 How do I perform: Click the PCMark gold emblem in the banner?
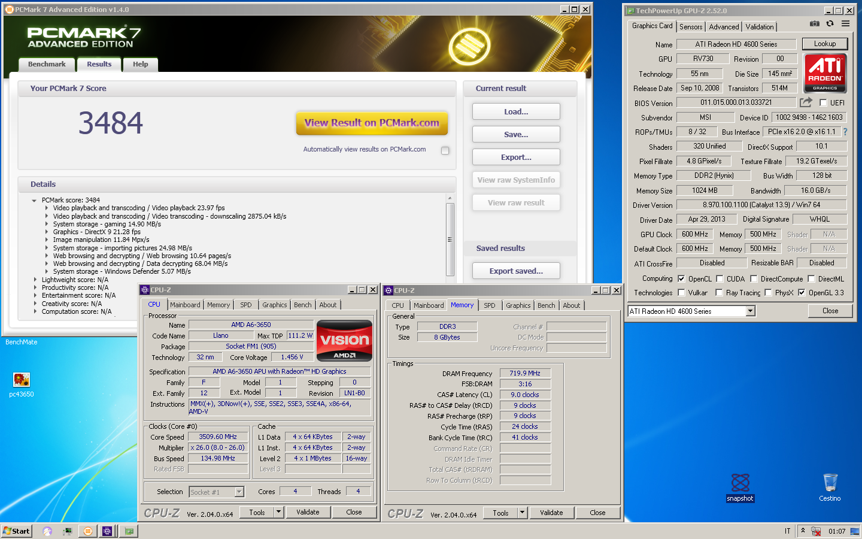tap(469, 46)
